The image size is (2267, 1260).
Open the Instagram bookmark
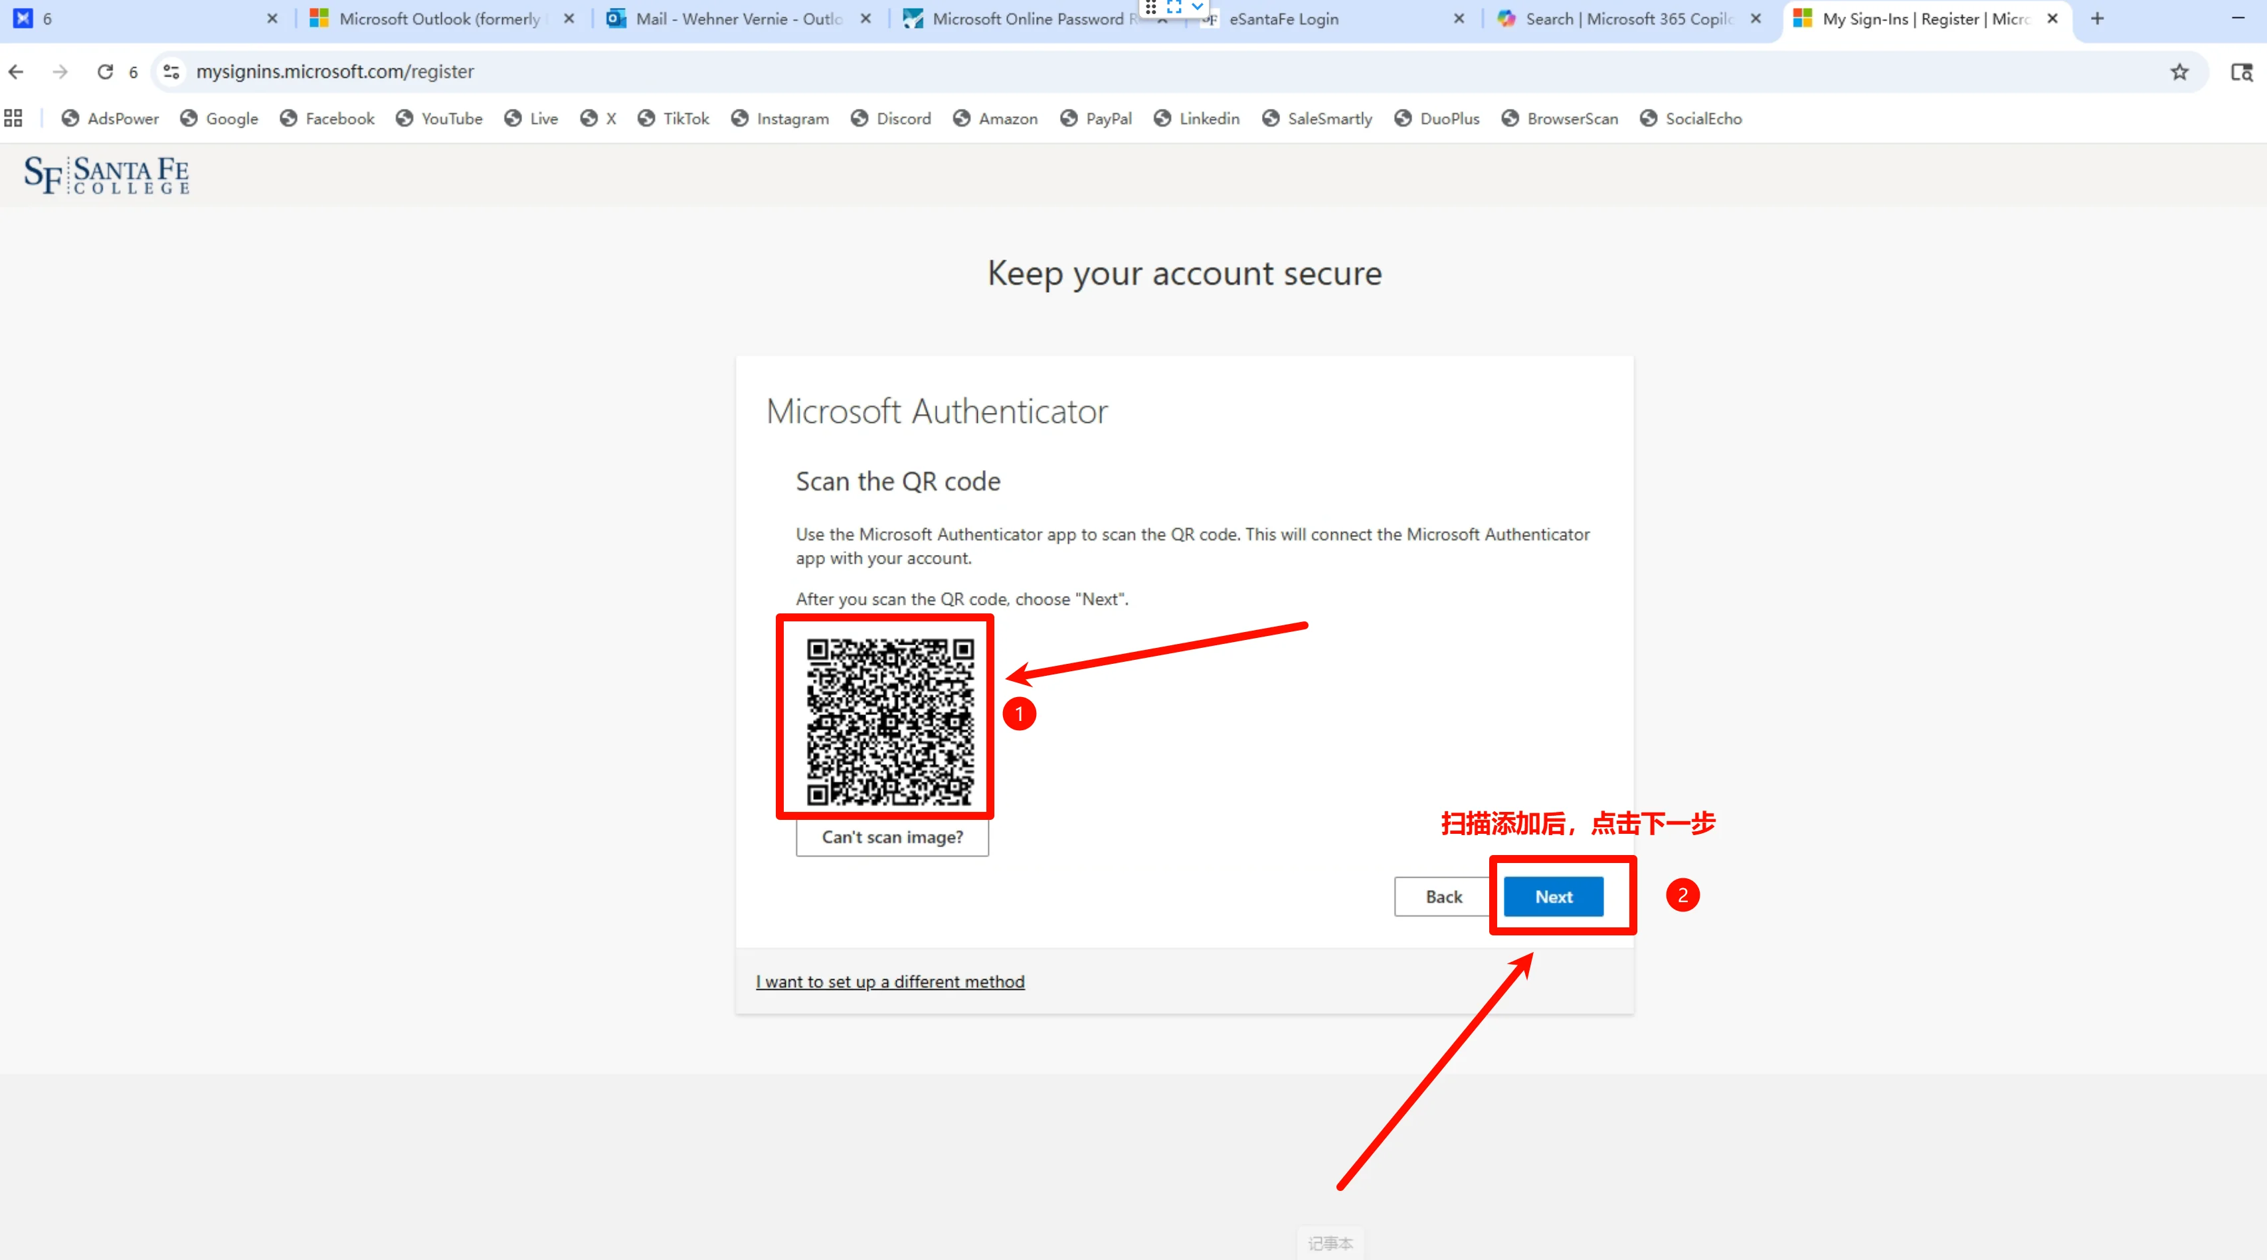coord(780,118)
